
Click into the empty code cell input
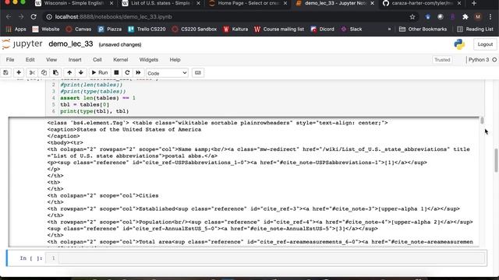click(x=272, y=258)
